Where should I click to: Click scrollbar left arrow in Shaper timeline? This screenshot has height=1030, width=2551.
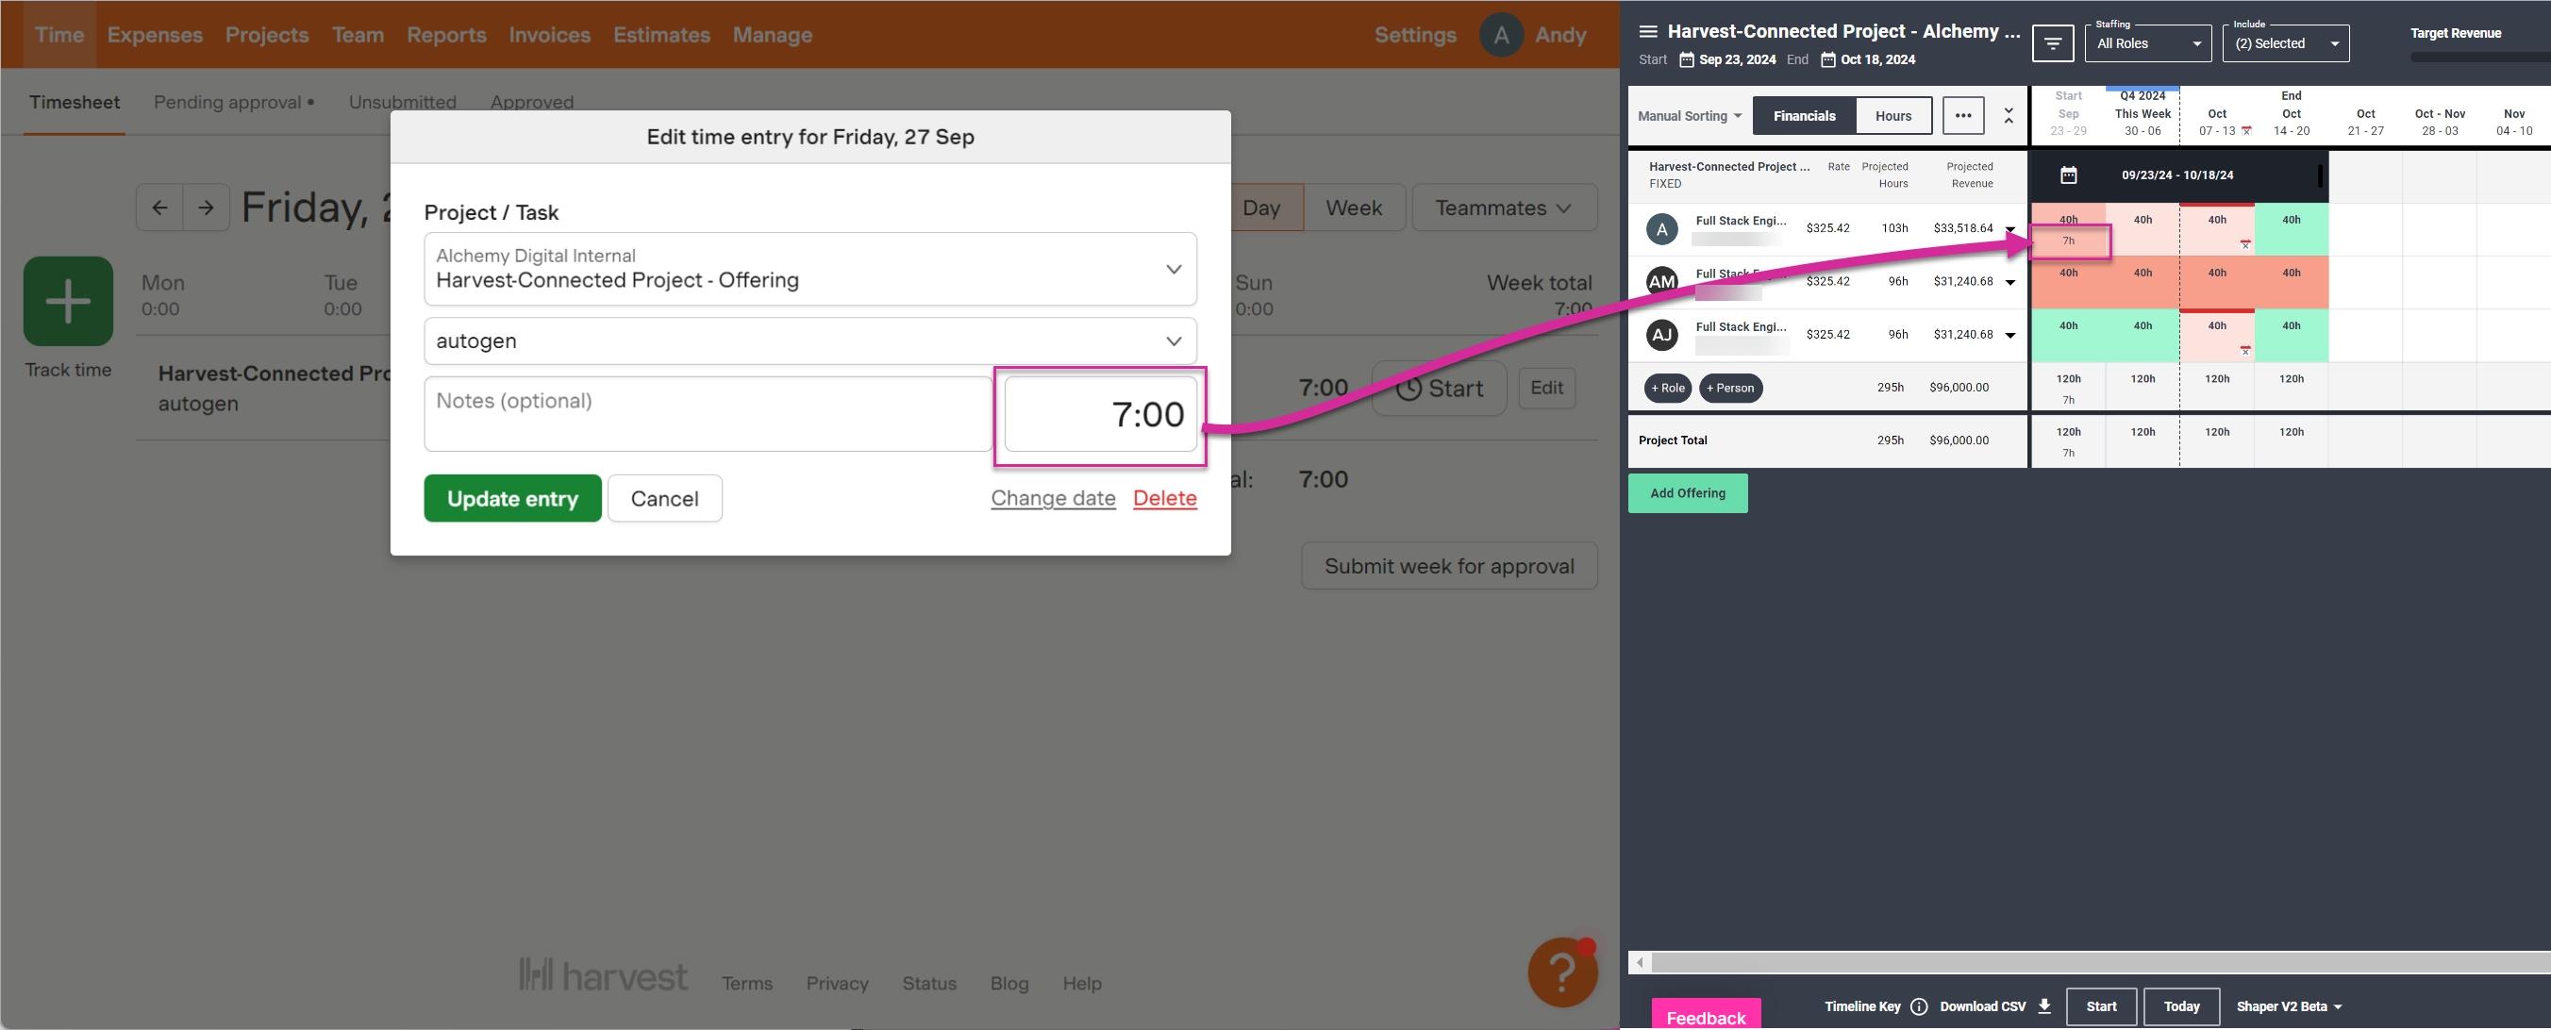(x=1640, y=963)
